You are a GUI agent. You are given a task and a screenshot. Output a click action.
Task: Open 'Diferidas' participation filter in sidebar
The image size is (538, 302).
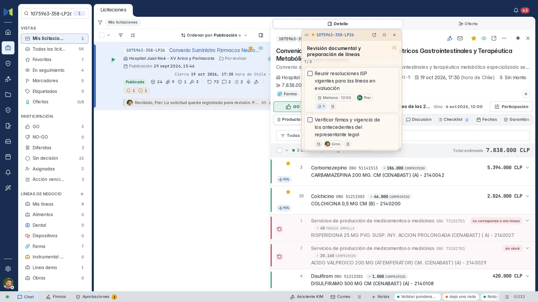tap(54, 148)
